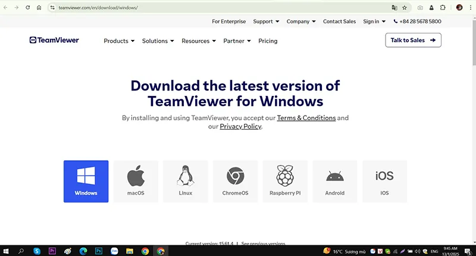Open Contact Sales

coord(339,21)
